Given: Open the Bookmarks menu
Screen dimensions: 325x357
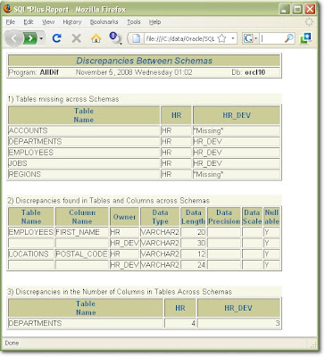Looking at the screenshot, I should click(x=104, y=22).
